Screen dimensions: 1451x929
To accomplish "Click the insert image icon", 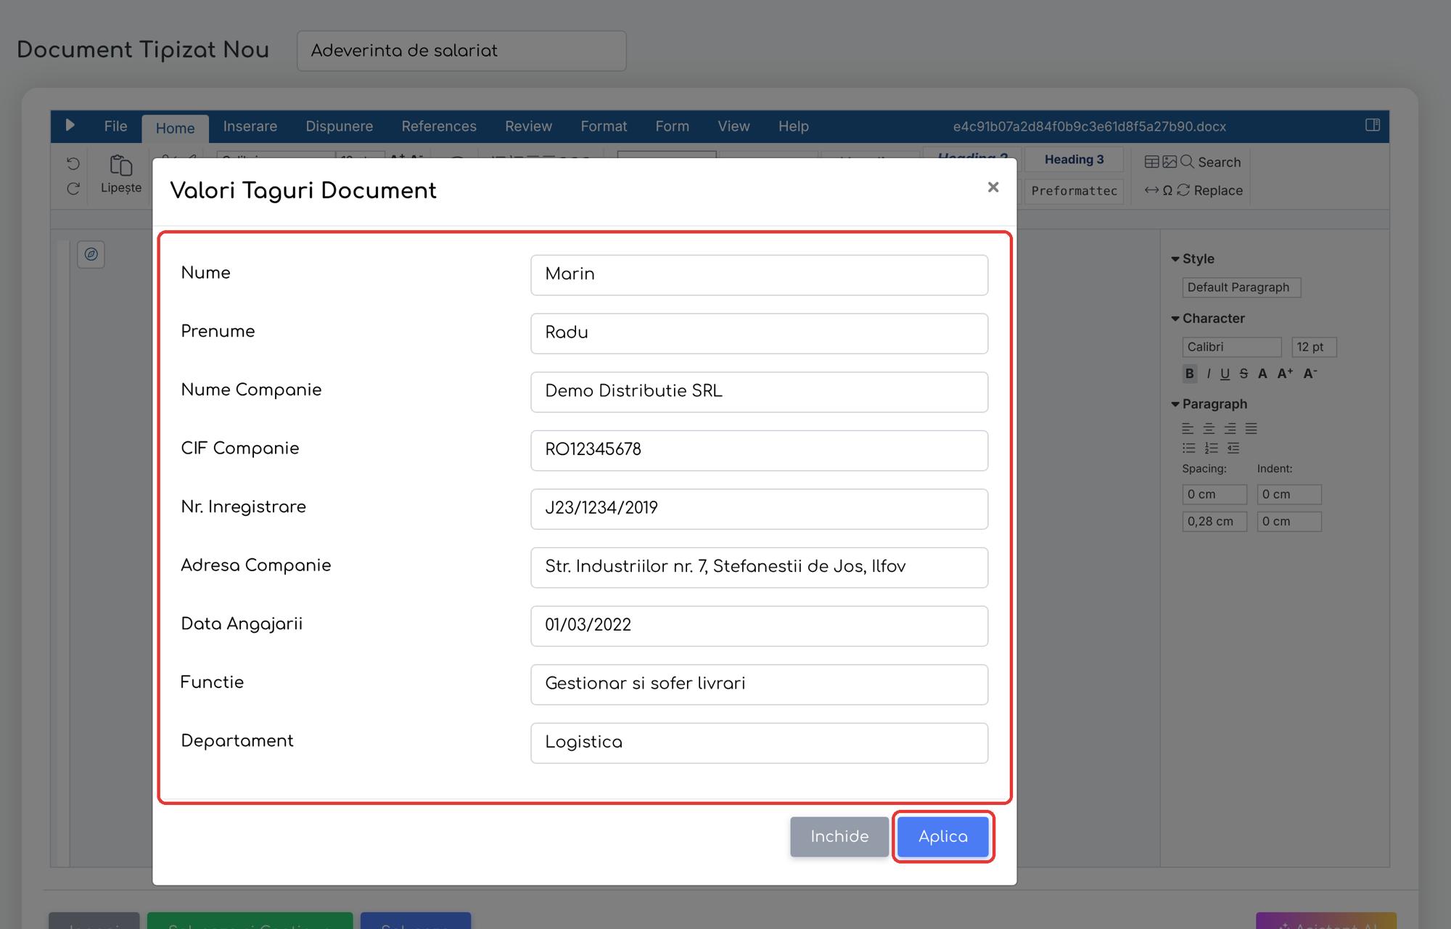I will click(1170, 162).
